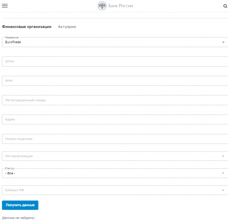Click the Номер лицензии field
228x222 pixels.
pos(115,139)
